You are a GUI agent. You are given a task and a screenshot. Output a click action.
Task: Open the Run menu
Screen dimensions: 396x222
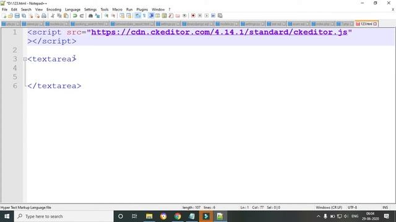pyautogui.click(x=129, y=10)
